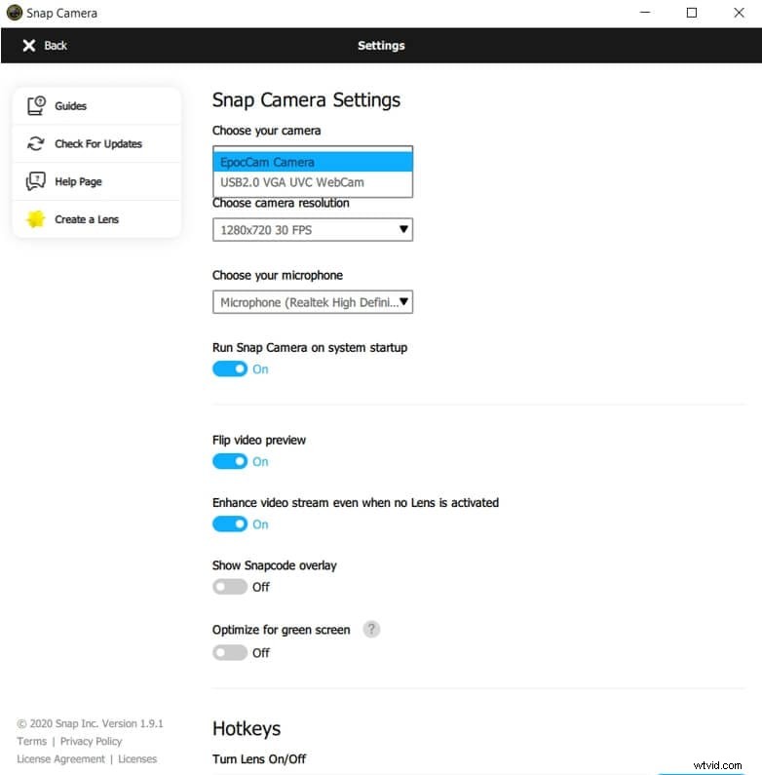The width and height of the screenshot is (762, 775).
Task: Maximize the Snap Camera window
Action: 691,13
